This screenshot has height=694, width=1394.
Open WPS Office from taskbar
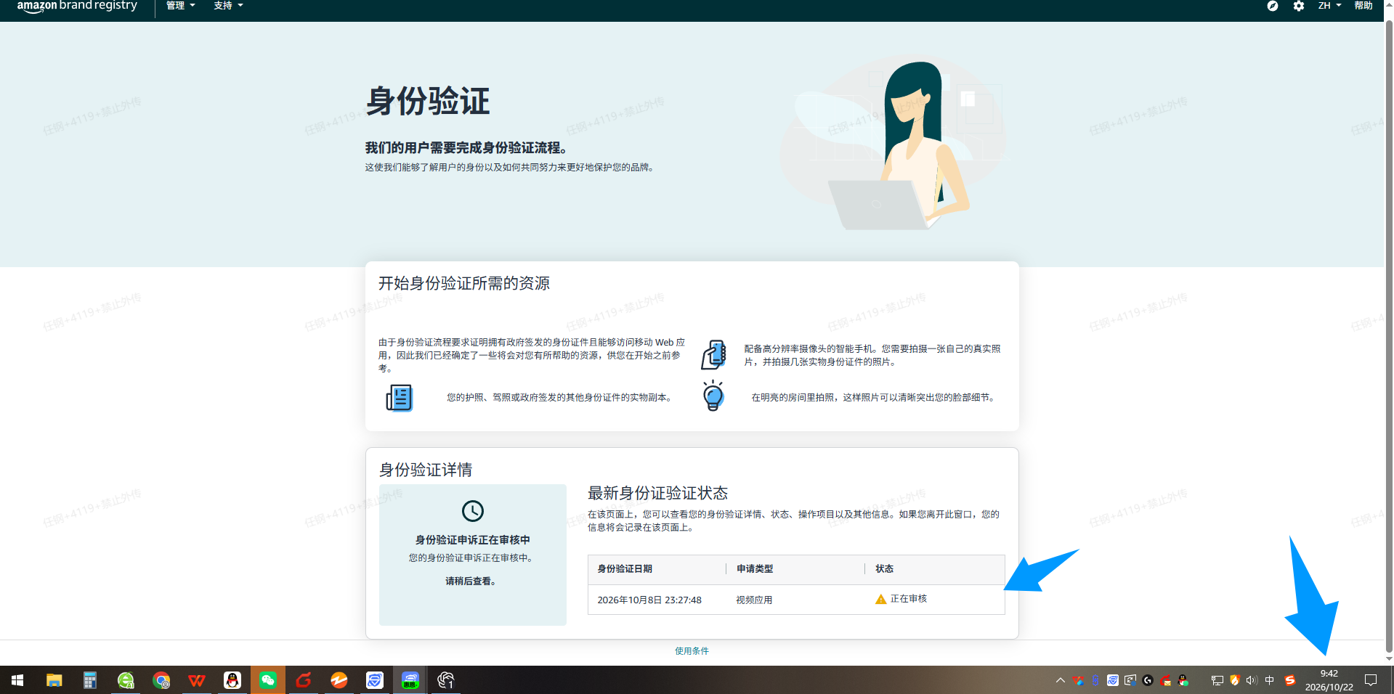(x=197, y=680)
